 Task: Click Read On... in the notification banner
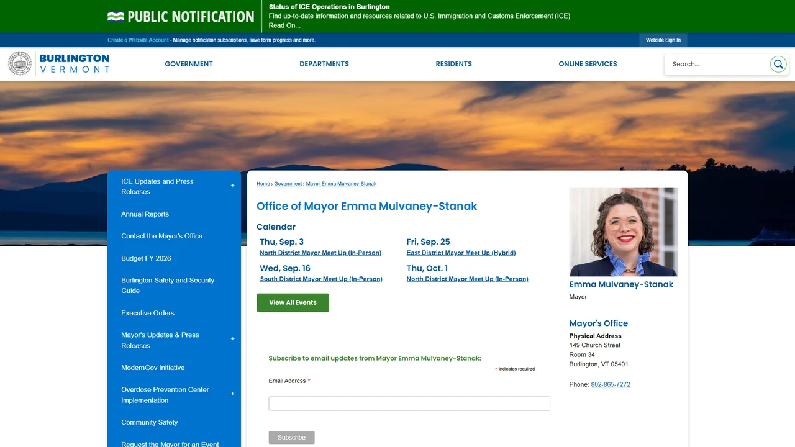pyautogui.click(x=284, y=25)
